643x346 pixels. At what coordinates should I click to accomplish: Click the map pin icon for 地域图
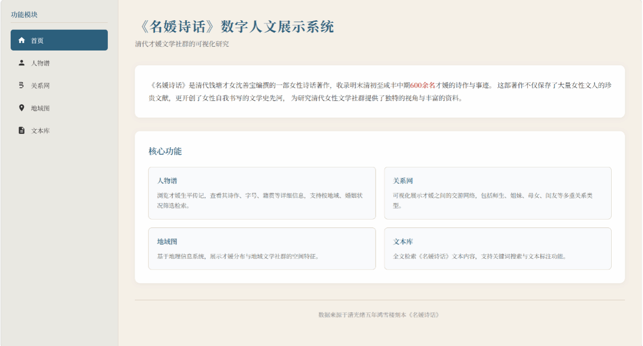(22, 108)
